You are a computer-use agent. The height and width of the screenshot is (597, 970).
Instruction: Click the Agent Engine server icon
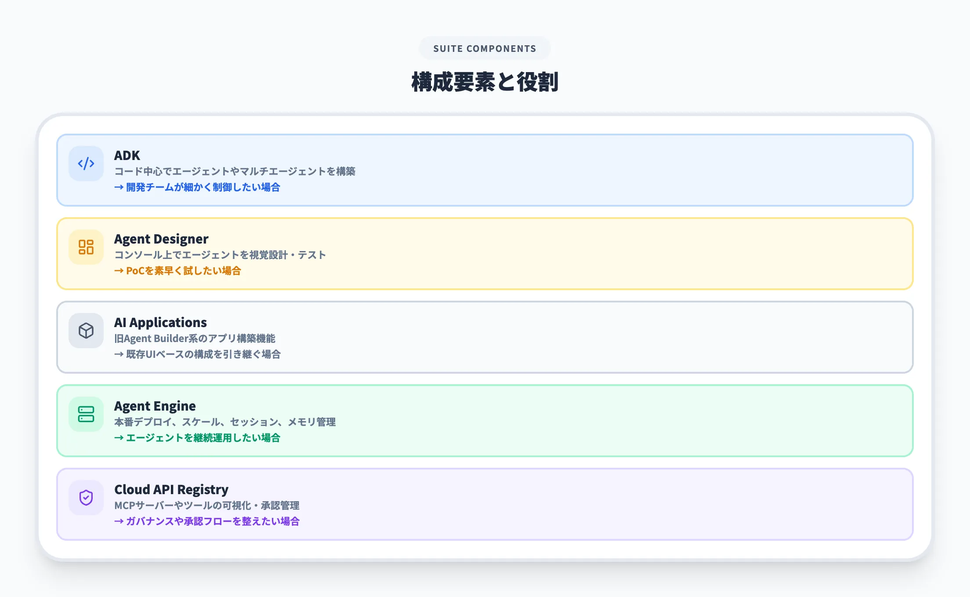tap(86, 414)
